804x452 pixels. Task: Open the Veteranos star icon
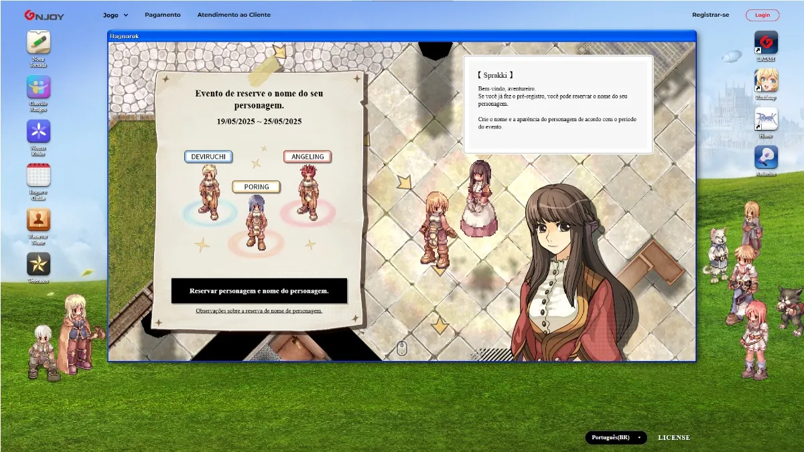click(38, 264)
